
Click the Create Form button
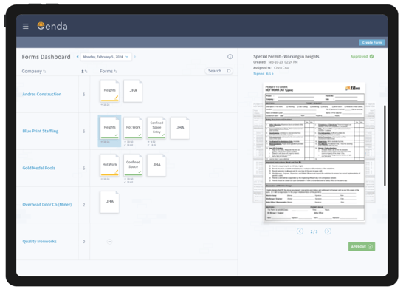click(x=372, y=43)
